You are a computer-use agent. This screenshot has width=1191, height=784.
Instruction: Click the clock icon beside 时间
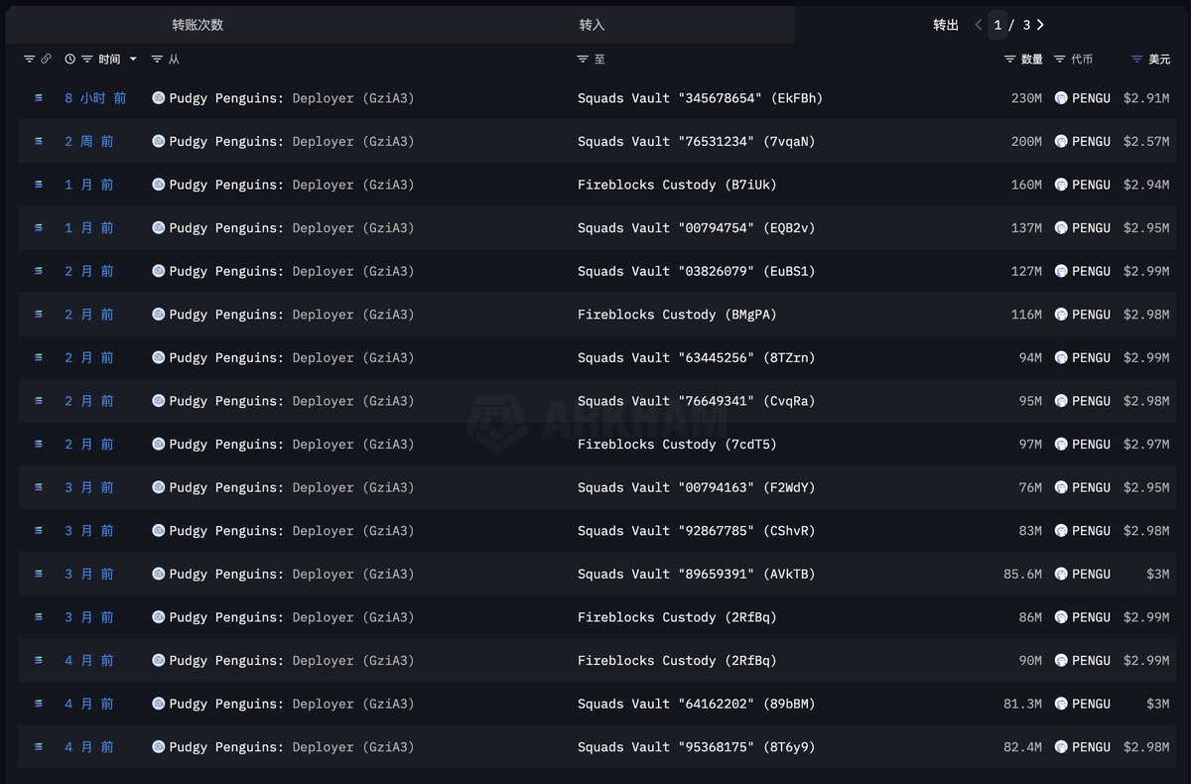(69, 60)
